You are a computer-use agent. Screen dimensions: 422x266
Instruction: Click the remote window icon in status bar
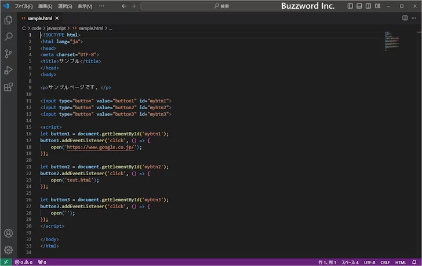(x=5, y=262)
